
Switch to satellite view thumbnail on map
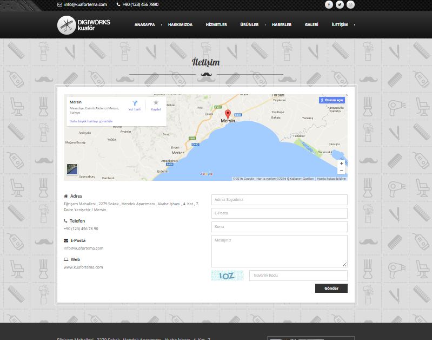(72, 169)
